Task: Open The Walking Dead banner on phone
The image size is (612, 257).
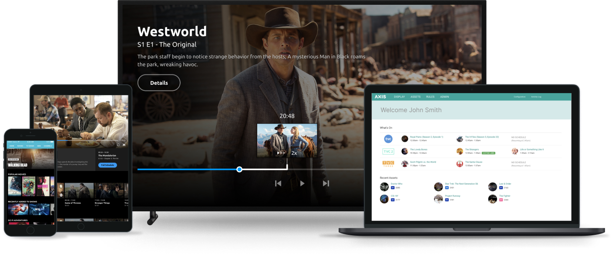Action: click(30, 159)
